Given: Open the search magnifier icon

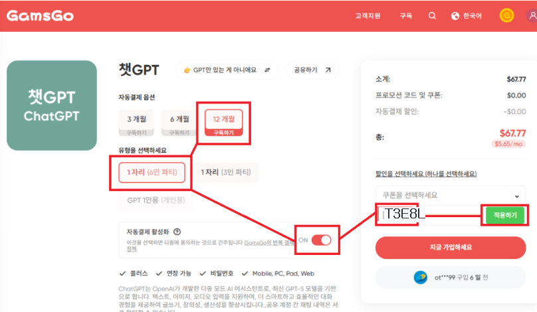Looking at the screenshot, I should pos(432,16).
